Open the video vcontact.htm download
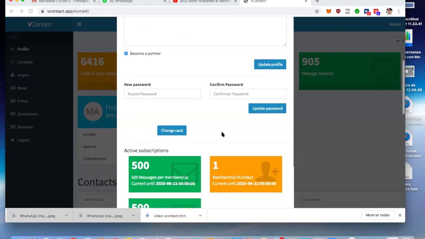The width and height of the screenshot is (425, 239). click(170, 216)
